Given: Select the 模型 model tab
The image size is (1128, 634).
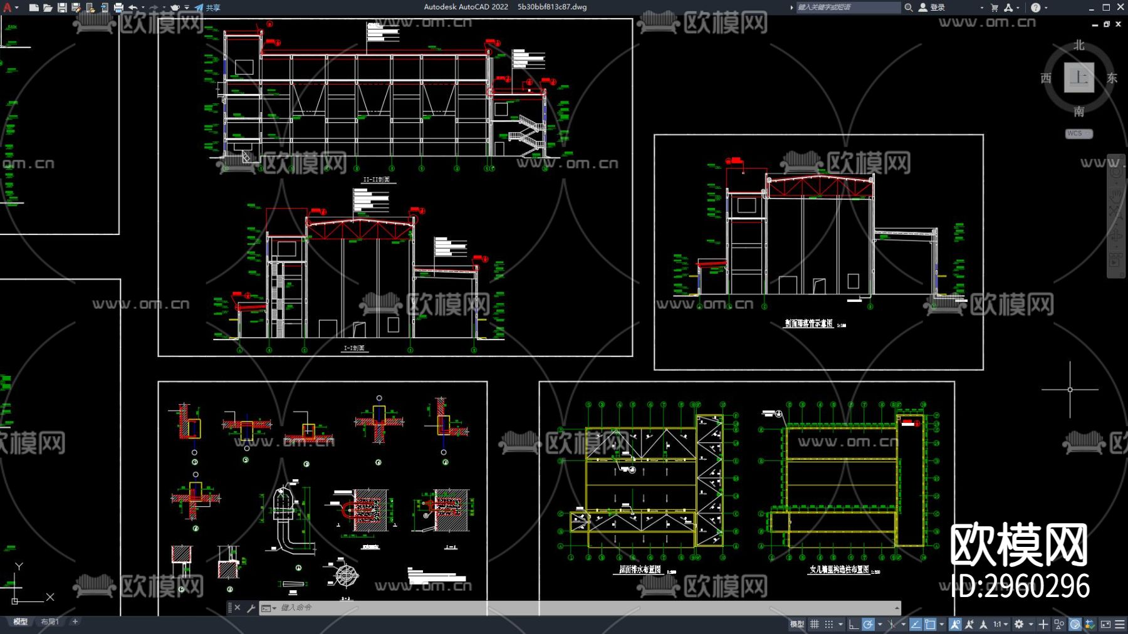Looking at the screenshot, I should click(21, 622).
